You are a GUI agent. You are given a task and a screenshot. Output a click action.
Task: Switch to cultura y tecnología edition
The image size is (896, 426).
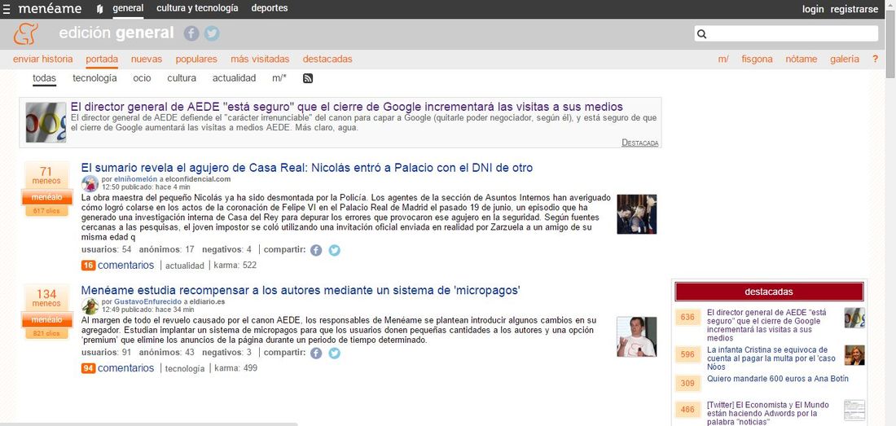[197, 9]
